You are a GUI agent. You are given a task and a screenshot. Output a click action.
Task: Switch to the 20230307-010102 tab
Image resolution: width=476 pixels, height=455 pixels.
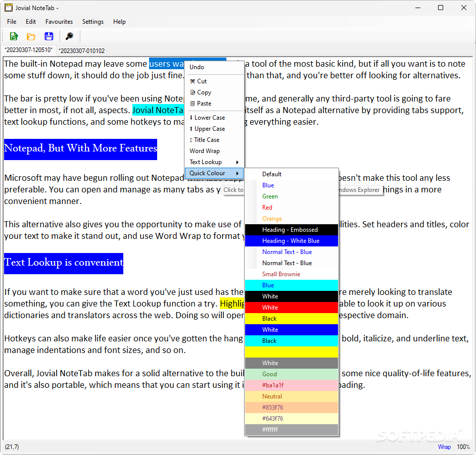pyautogui.click(x=82, y=50)
